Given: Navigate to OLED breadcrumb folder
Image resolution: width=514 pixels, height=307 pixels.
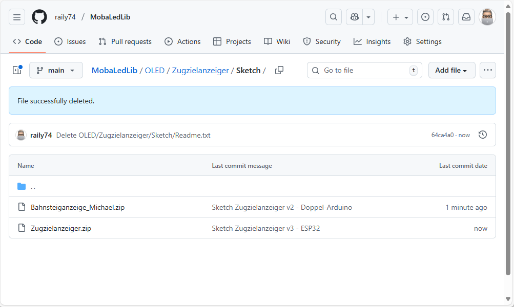Looking at the screenshot, I should tap(155, 70).
